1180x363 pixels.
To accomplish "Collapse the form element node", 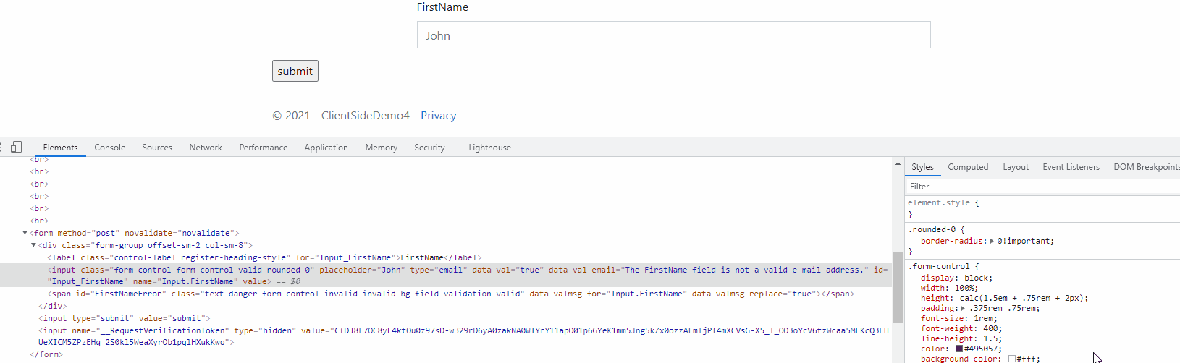I will pyautogui.click(x=25, y=233).
